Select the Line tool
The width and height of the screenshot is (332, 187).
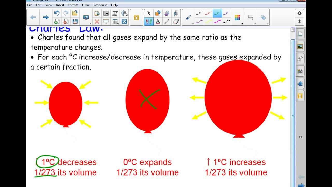tap(167, 22)
